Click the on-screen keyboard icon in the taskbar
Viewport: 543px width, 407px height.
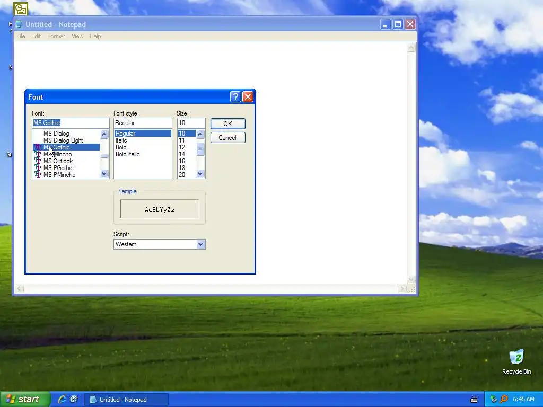pos(474,400)
